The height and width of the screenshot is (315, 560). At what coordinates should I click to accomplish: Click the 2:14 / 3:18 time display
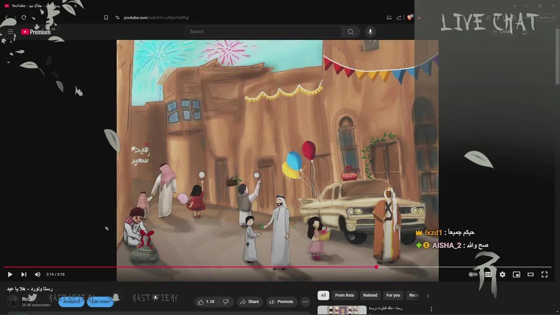55,274
